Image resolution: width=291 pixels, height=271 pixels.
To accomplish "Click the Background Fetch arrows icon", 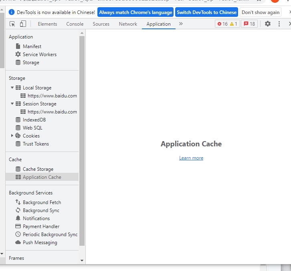I will 18,202.
